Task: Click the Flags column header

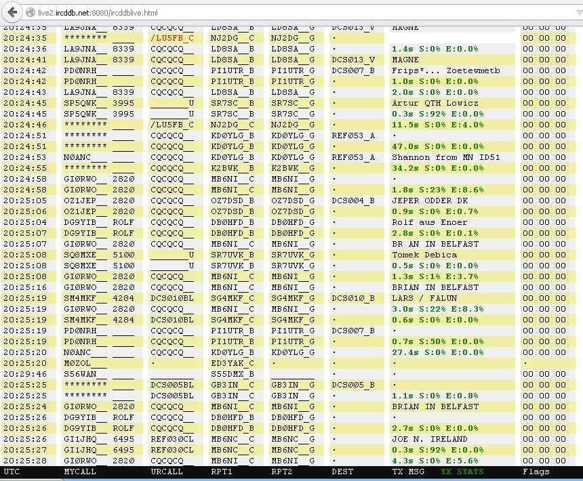Action: (536, 472)
